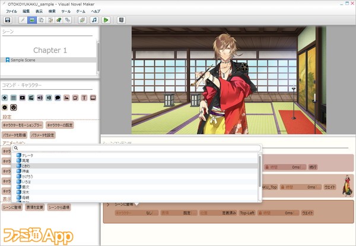
Task: Edit the 0ms time field in bottom command
Action: click(278, 213)
